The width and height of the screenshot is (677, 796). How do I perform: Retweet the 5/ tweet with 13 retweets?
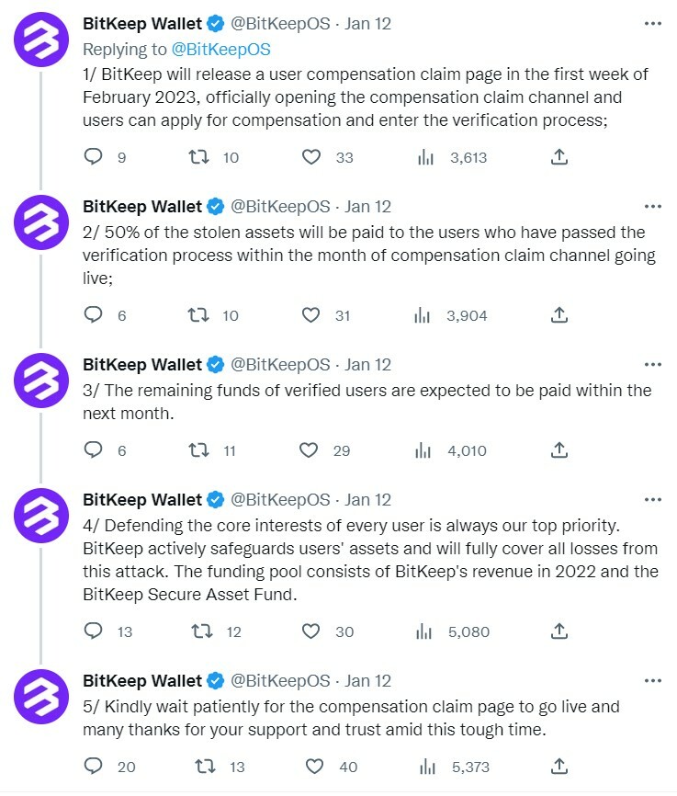[x=206, y=766]
